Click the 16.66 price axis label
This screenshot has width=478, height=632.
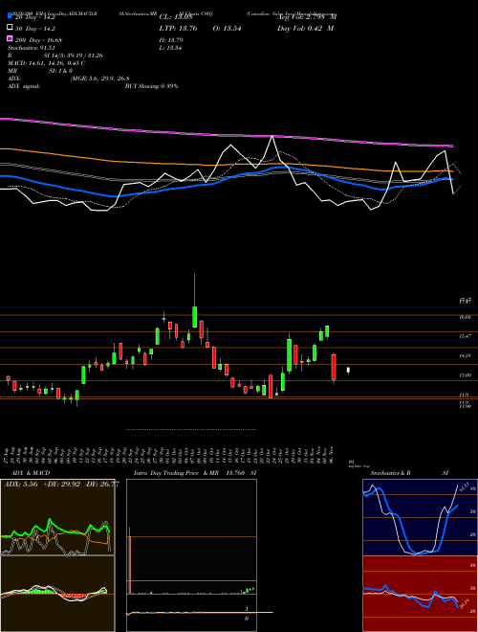pyautogui.click(x=465, y=317)
